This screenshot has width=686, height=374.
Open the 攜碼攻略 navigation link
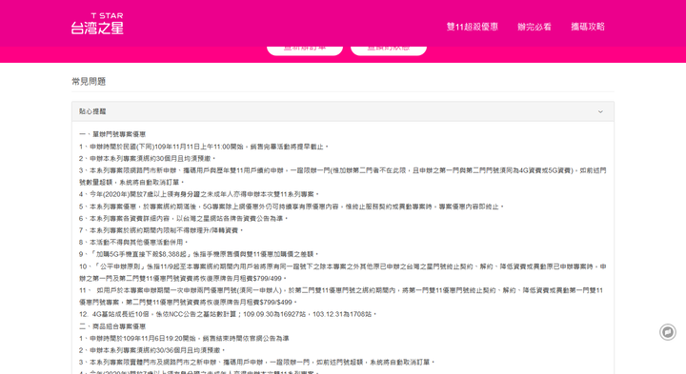(x=588, y=27)
